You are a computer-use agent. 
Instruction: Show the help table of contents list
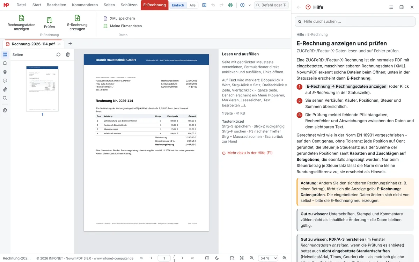tap(391, 7)
